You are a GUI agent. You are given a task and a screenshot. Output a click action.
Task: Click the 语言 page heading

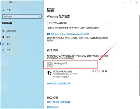[x=51, y=10]
